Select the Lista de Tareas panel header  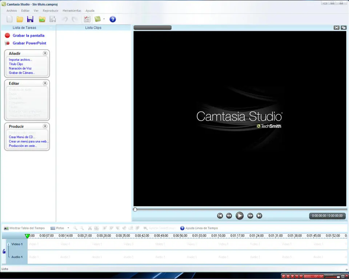28,28
